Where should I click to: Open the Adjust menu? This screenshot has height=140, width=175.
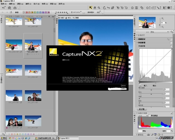pyautogui.click(x=20, y=4)
